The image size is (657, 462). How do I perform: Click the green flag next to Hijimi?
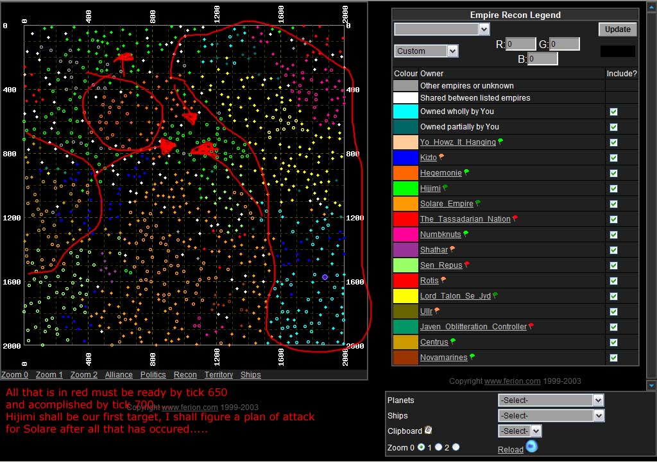click(445, 188)
